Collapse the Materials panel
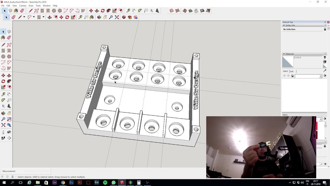 [x=284, y=54]
